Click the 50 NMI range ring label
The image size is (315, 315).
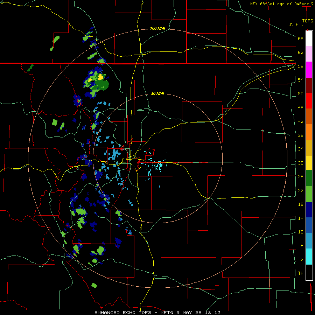[157, 93]
